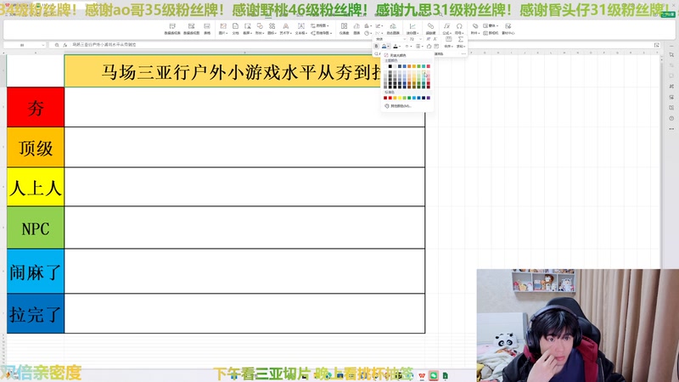The height and width of the screenshot is (382, 679).
Task: Open the Icons library tool
Action: [272, 29]
